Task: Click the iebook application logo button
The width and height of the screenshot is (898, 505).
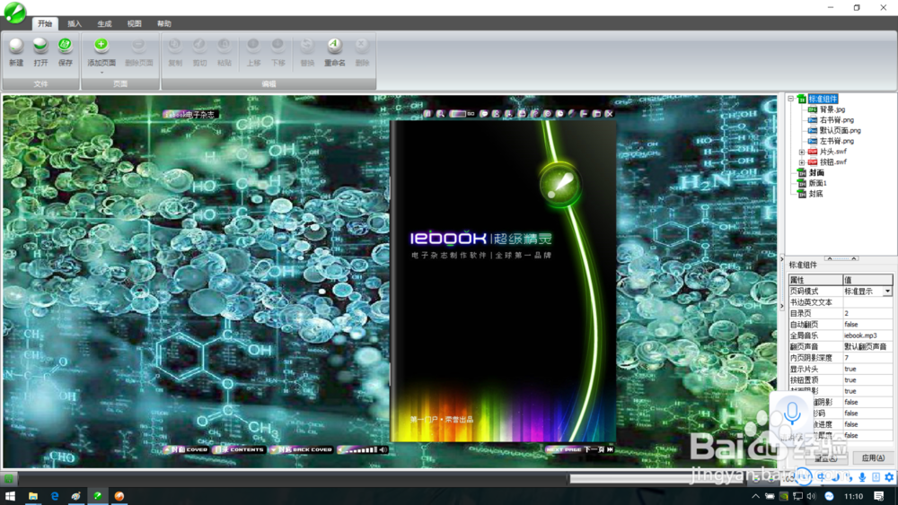Action: click(x=15, y=13)
